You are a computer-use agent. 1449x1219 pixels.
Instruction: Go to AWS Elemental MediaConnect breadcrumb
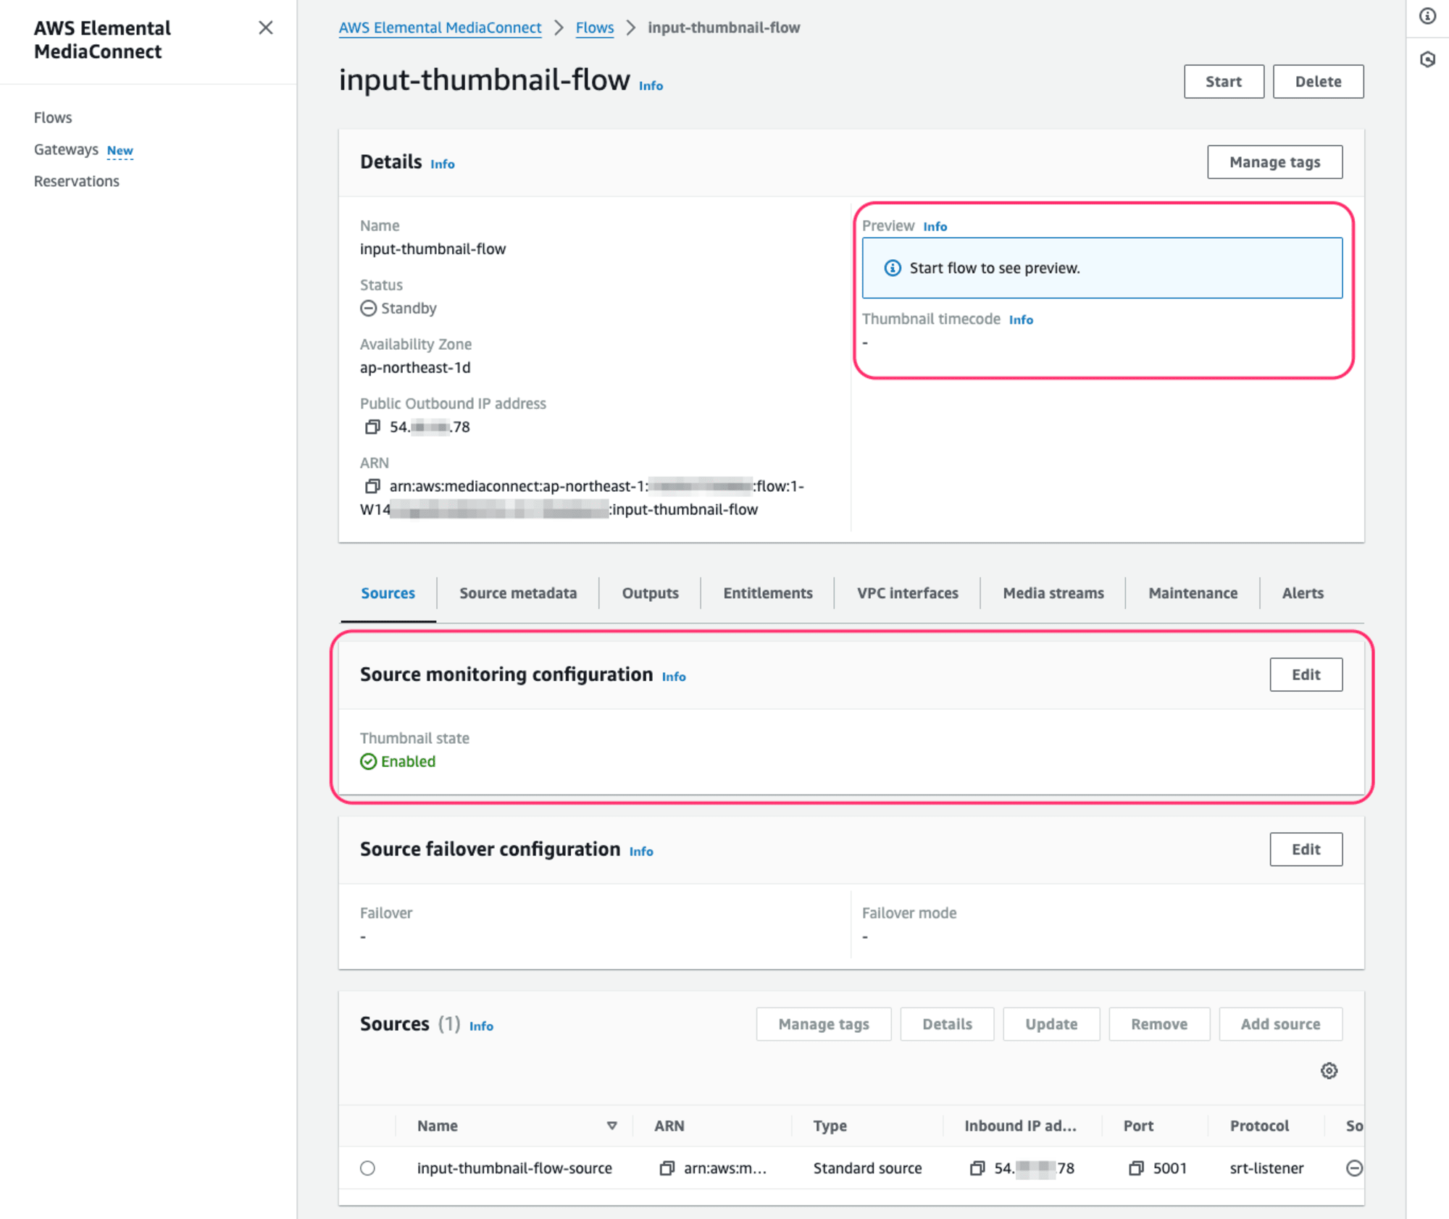click(440, 28)
